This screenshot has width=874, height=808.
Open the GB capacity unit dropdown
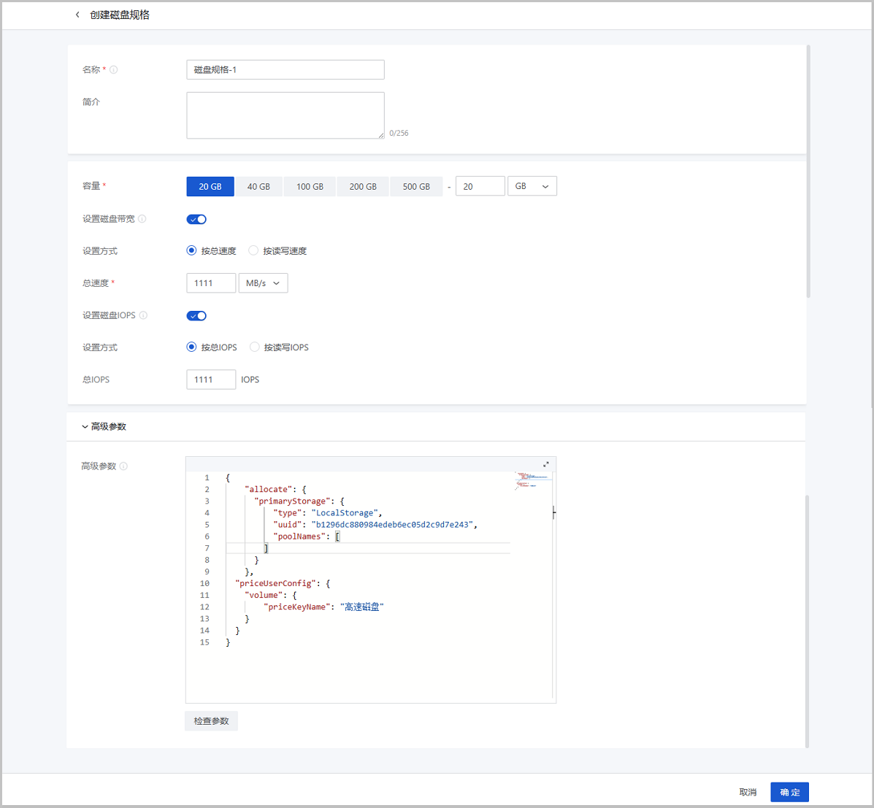[532, 186]
